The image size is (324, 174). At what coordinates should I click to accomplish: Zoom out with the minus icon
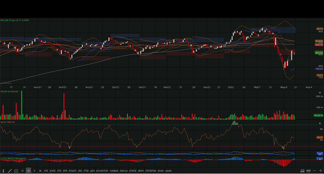[314, 171]
